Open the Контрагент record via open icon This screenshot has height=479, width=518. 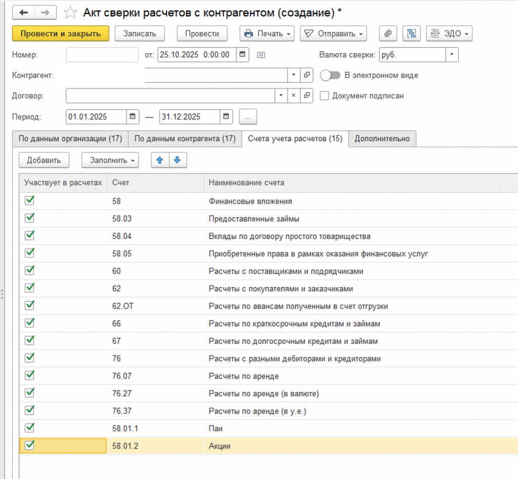click(x=307, y=75)
